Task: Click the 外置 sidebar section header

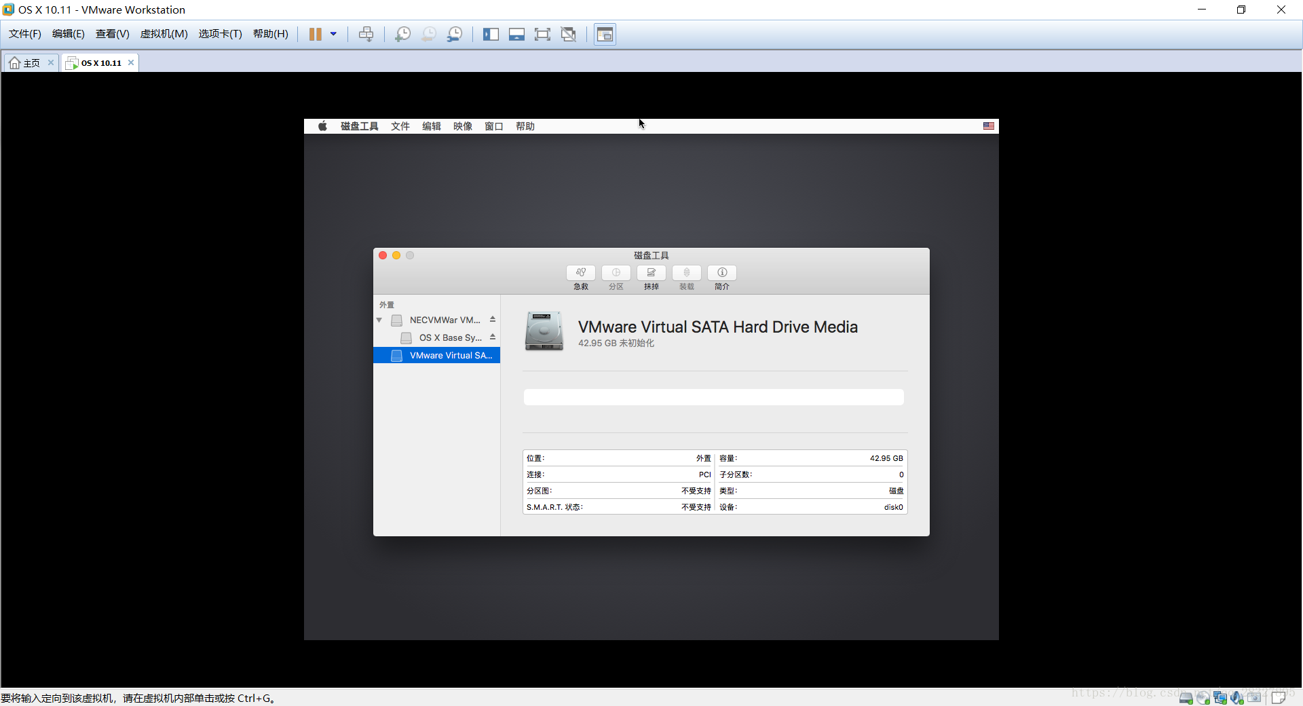Action: pos(387,305)
